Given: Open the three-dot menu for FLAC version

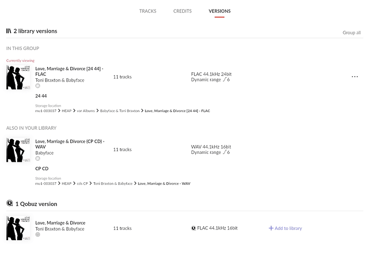Looking at the screenshot, I should (x=355, y=77).
